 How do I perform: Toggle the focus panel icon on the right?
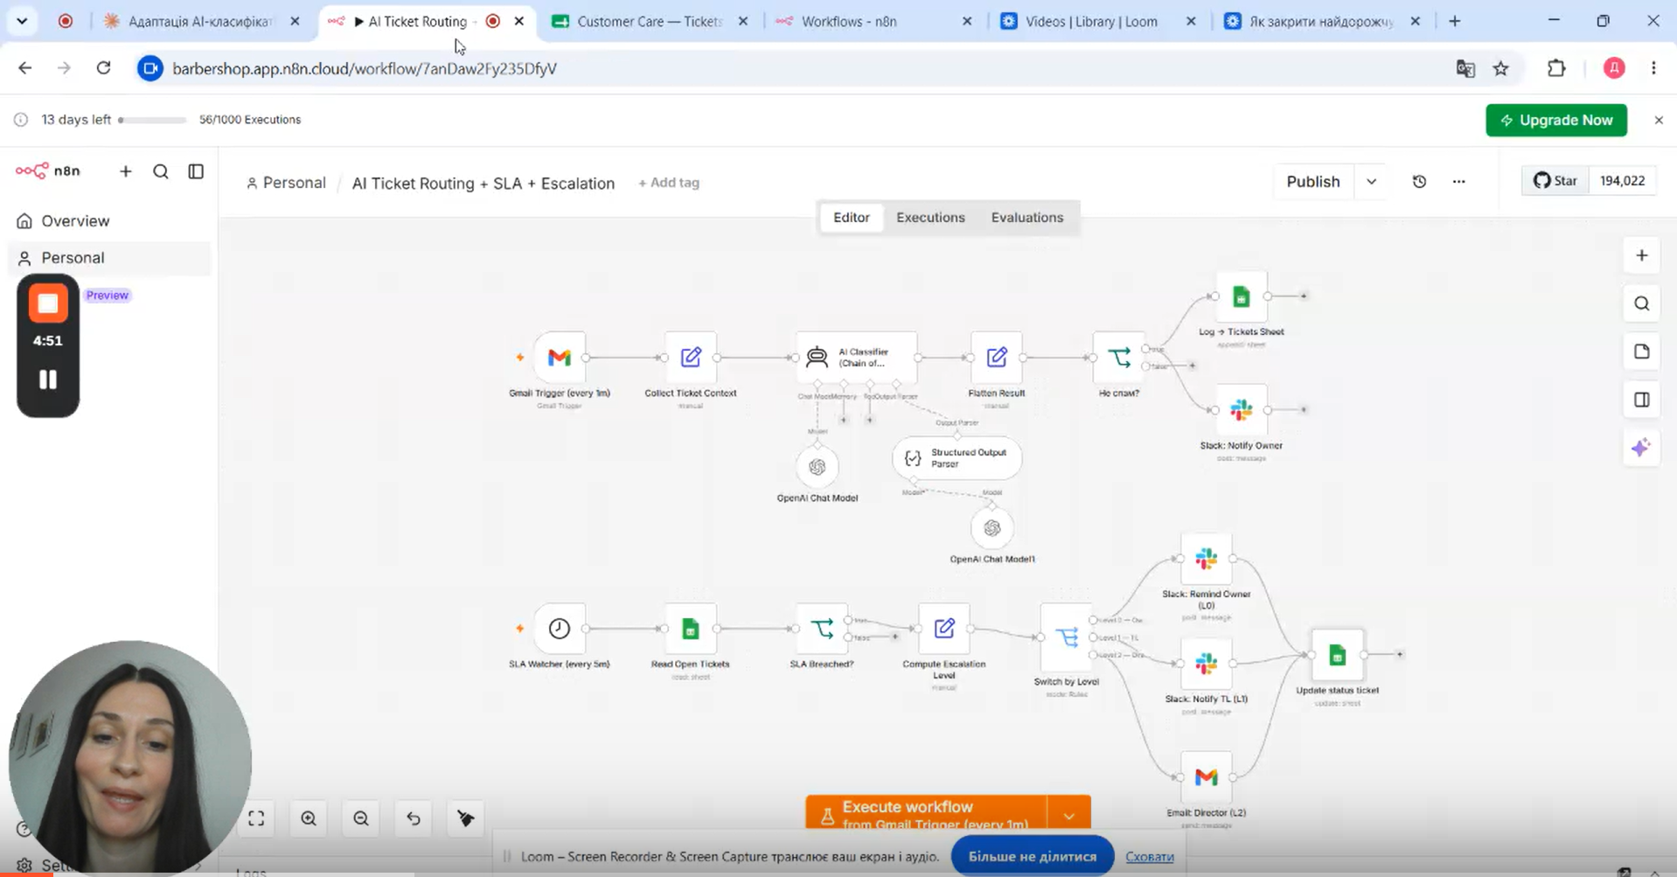1641,400
